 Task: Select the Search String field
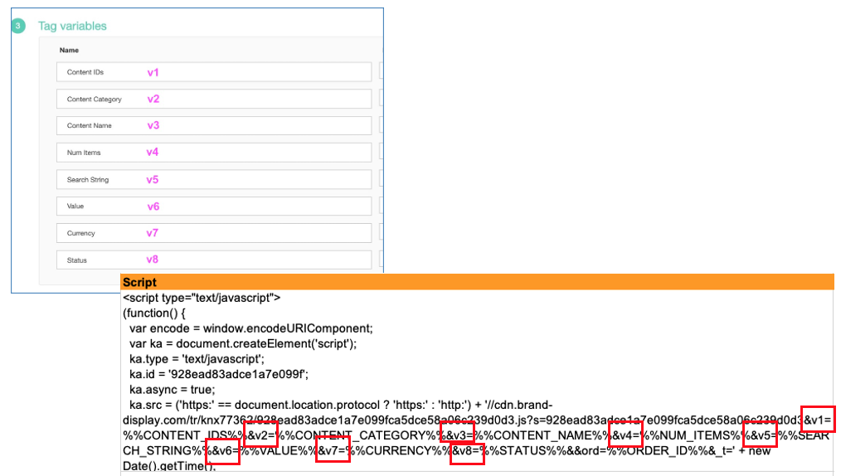tap(214, 179)
